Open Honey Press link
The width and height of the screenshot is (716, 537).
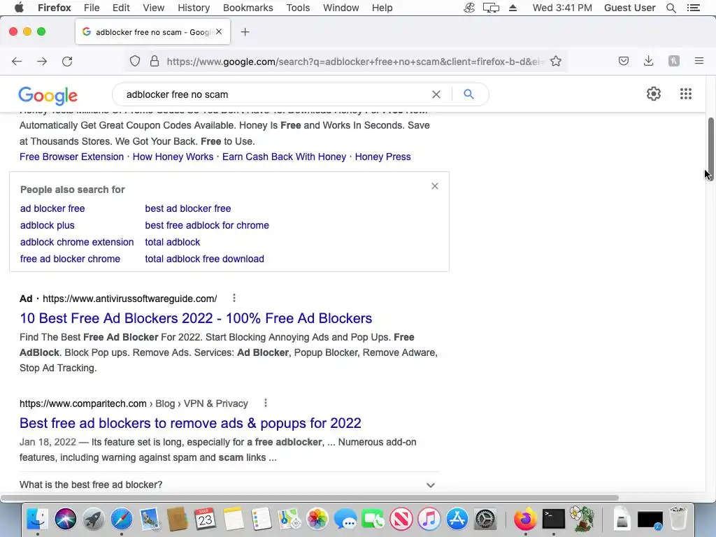pyautogui.click(x=382, y=157)
